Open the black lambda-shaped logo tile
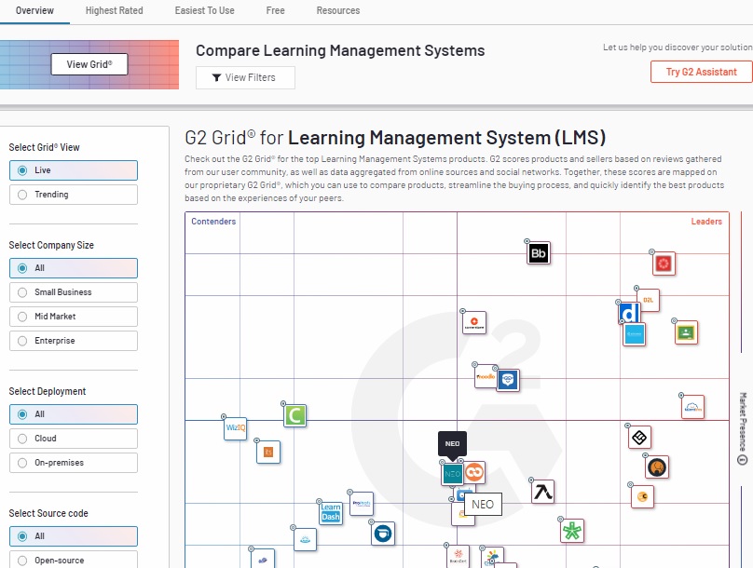This screenshot has width=753, height=568. tap(542, 492)
